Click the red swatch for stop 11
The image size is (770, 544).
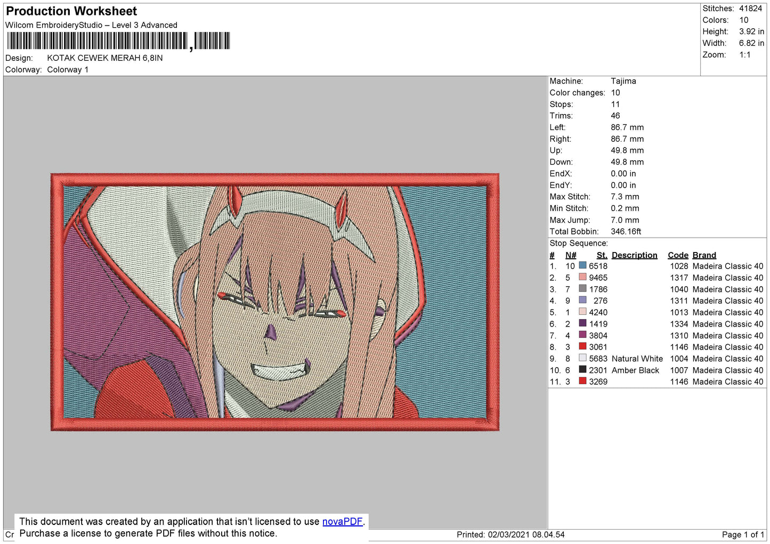(583, 381)
